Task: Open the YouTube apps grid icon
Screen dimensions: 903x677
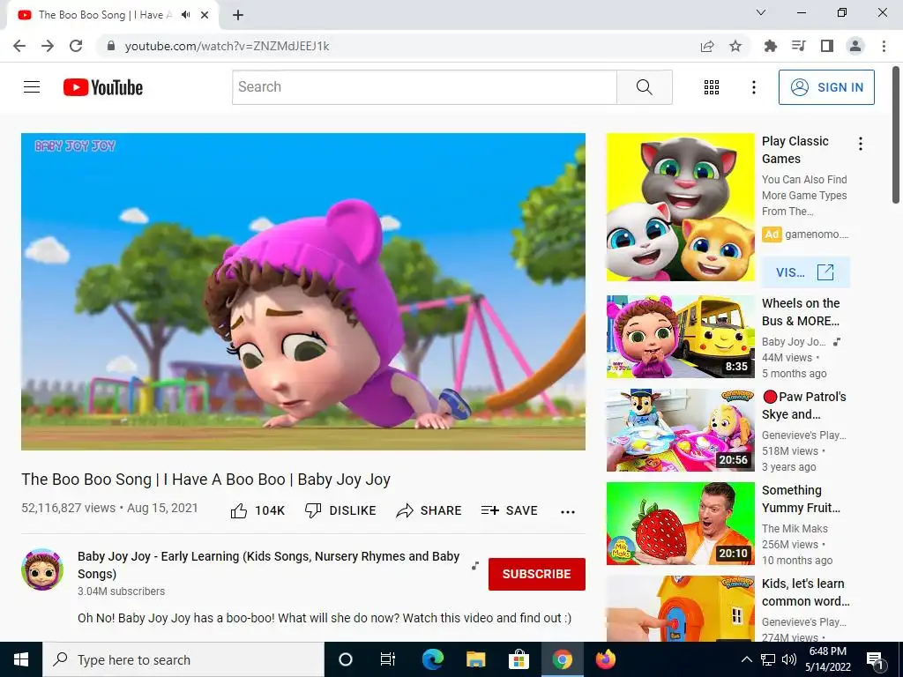Action: (712, 87)
